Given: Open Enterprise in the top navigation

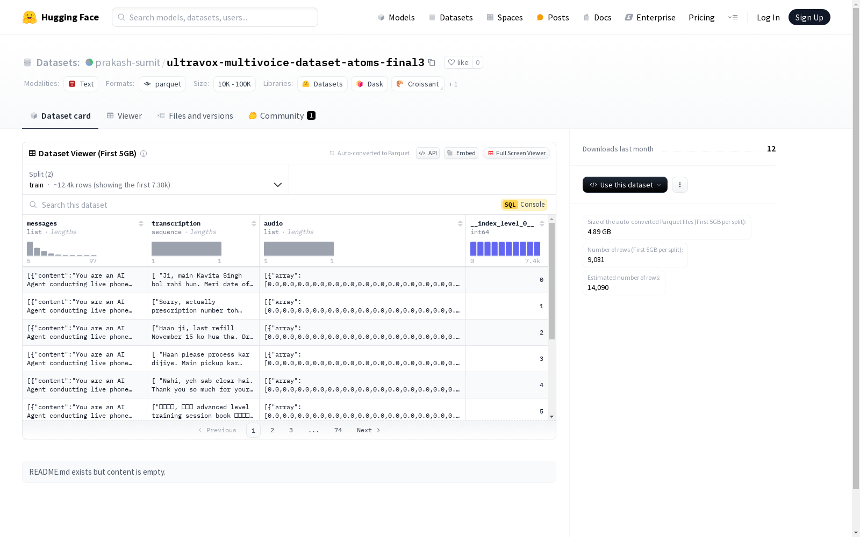Looking at the screenshot, I should [x=650, y=17].
